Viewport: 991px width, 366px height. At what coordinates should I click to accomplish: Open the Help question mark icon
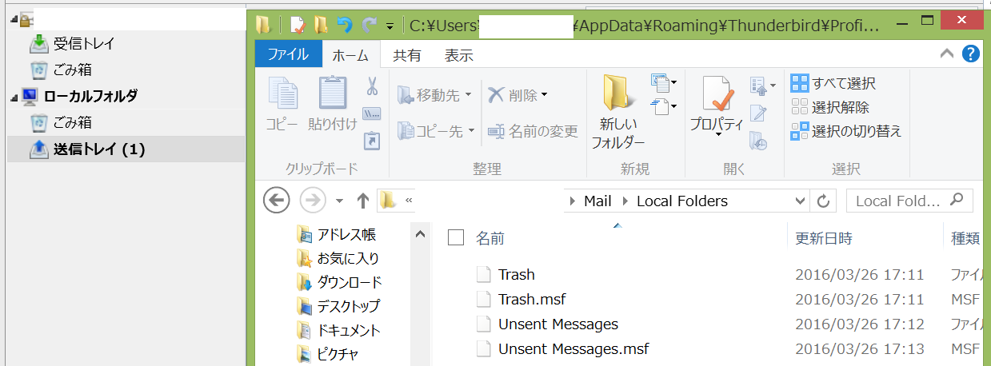(971, 54)
